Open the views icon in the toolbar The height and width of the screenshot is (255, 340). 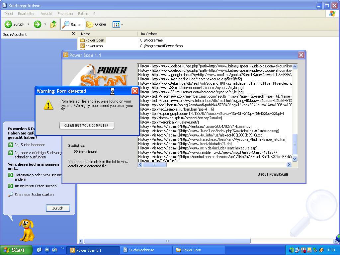[116, 25]
